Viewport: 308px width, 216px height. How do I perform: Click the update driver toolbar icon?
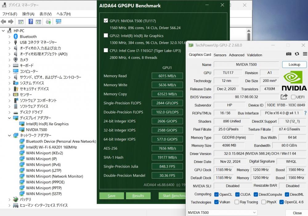click(48, 21)
